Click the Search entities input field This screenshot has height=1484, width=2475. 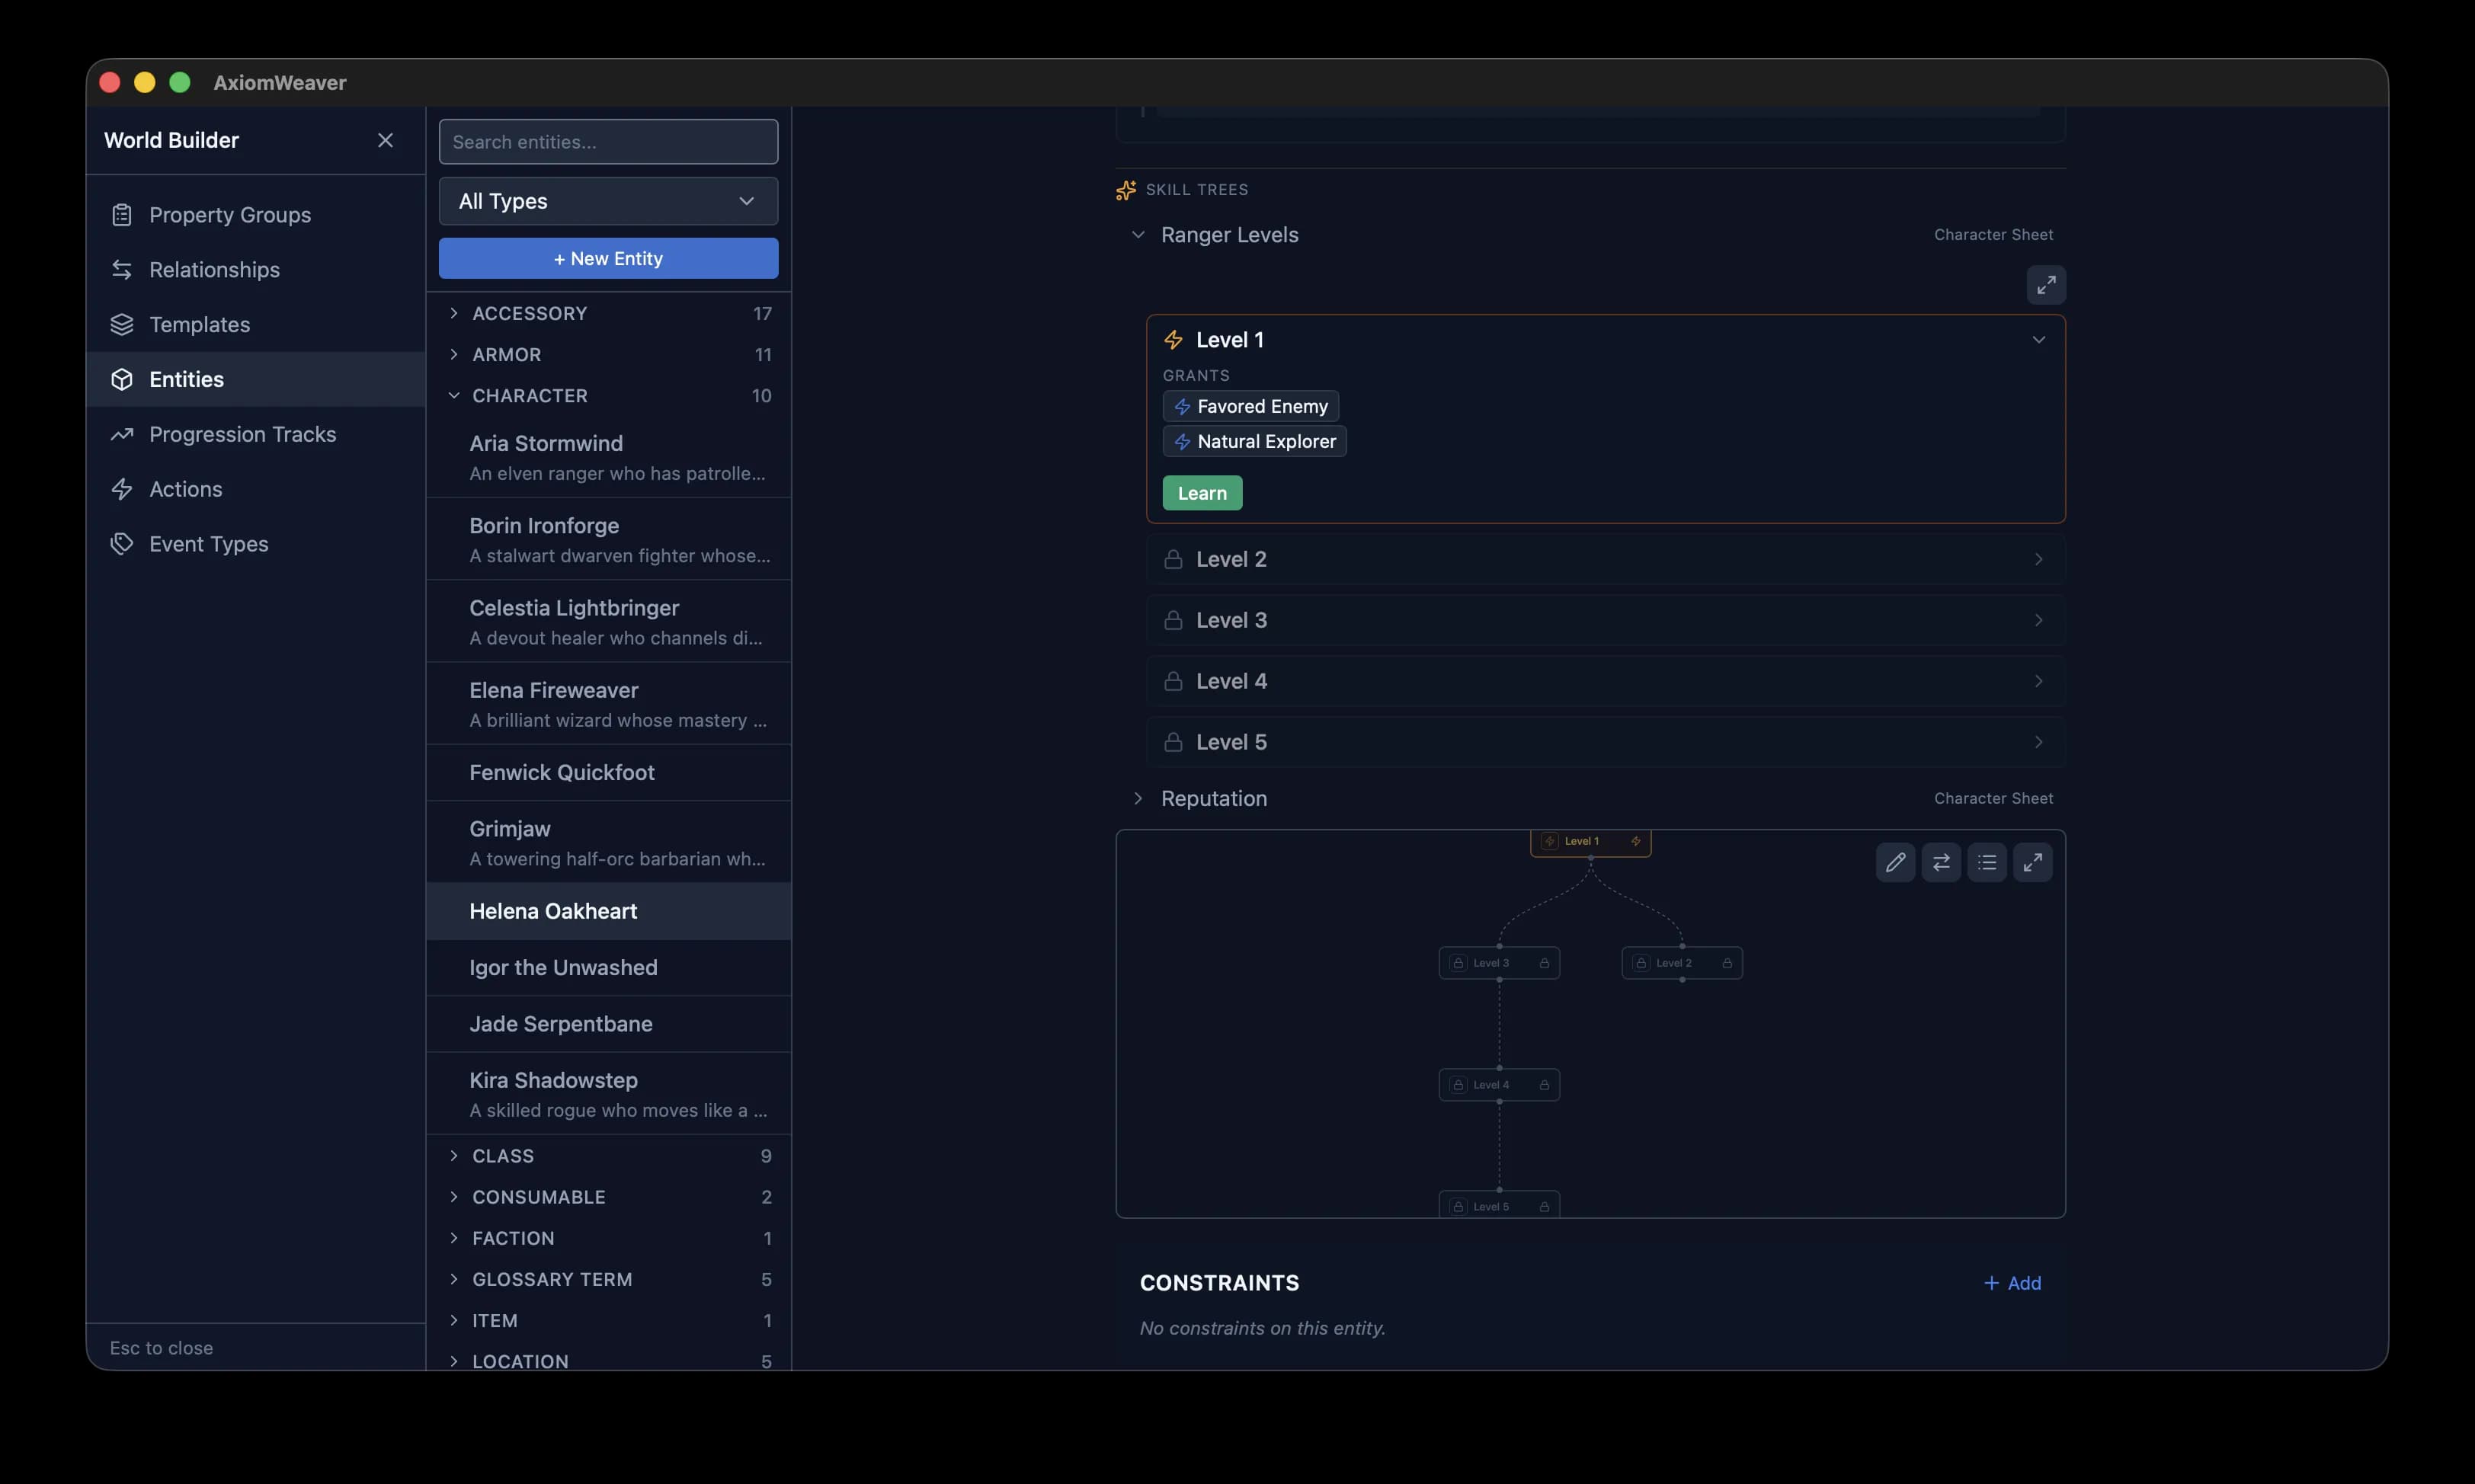click(608, 141)
